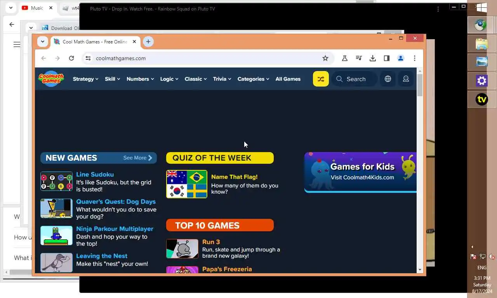Expand the Classic menu
The height and width of the screenshot is (298, 497).
coord(196,79)
